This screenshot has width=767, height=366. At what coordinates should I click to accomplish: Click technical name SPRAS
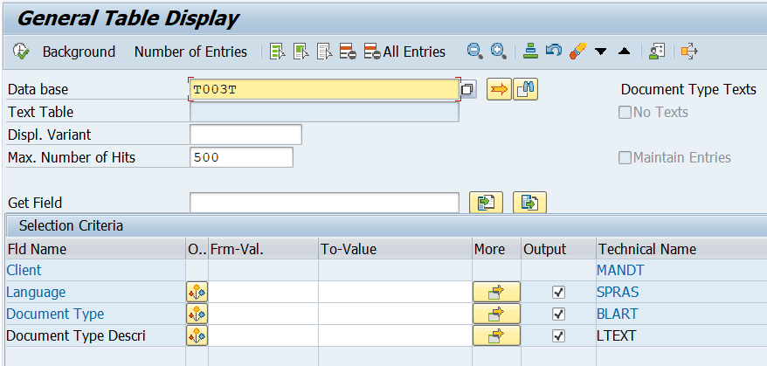pos(618,292)
